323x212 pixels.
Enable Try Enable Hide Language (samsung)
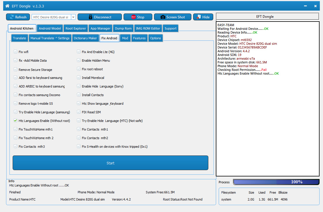tap(16, 112)
